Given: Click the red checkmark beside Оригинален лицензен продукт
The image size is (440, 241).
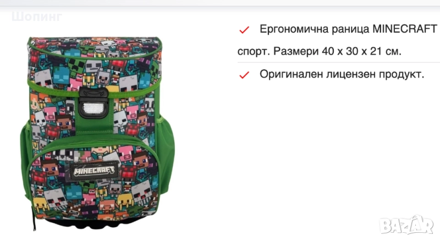Looking at the screenshot, I should point(244,75).
